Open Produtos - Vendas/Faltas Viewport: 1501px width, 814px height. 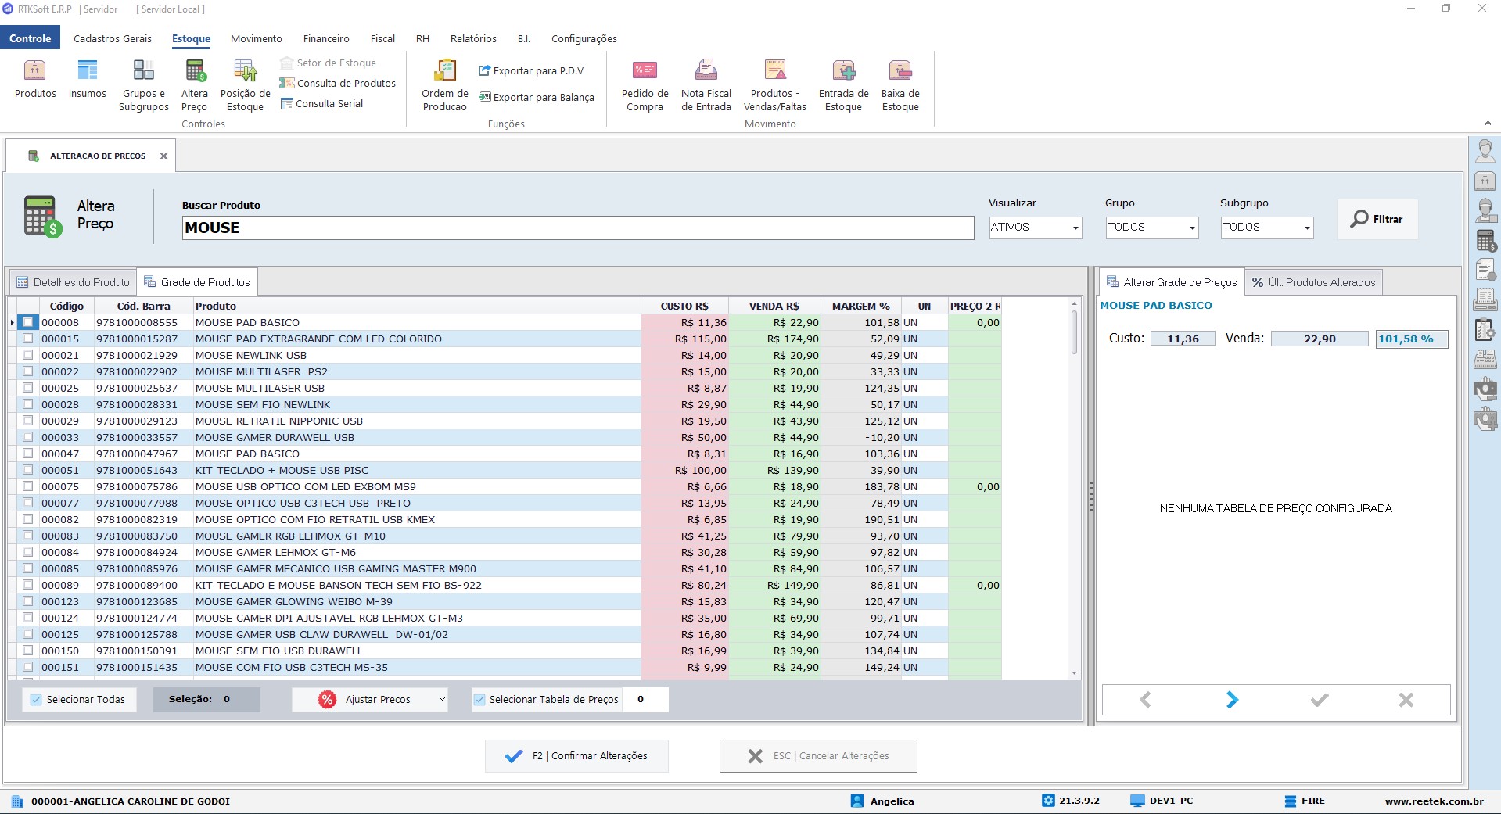coord(775,85)
